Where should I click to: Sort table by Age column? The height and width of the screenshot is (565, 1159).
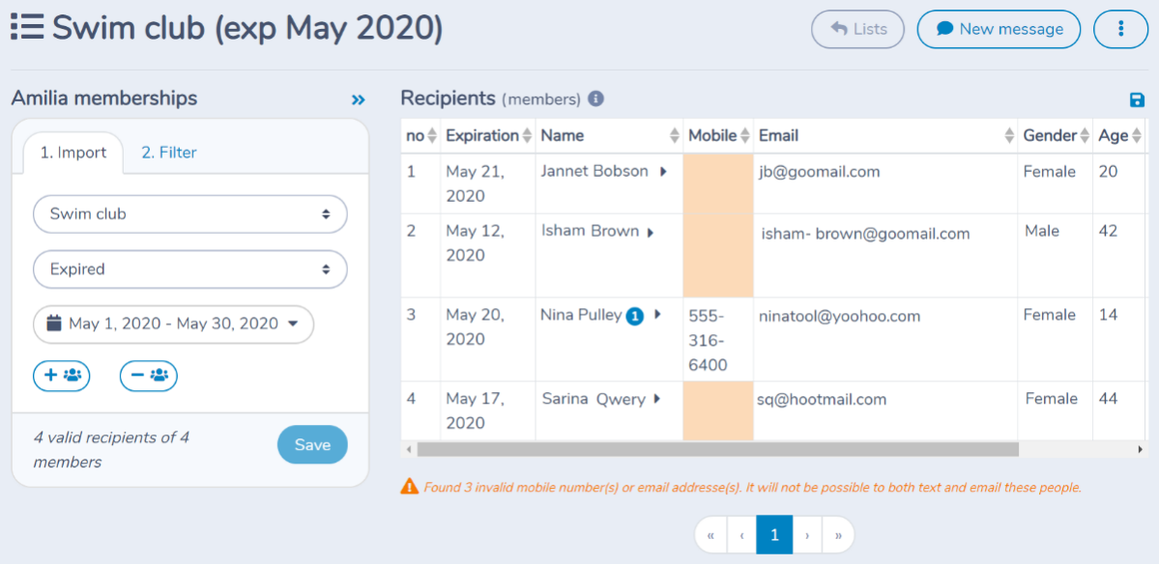(1136, 136)
